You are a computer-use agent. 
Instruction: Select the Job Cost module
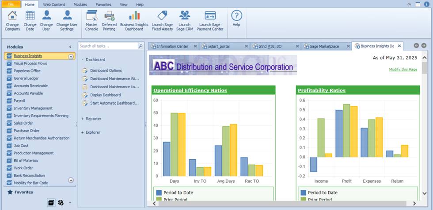click(x=21, y=146)
